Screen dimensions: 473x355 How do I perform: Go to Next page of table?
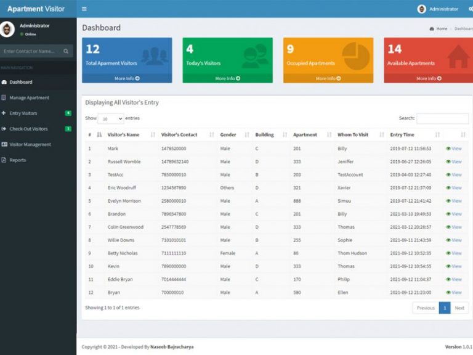(x=459, y=308)
